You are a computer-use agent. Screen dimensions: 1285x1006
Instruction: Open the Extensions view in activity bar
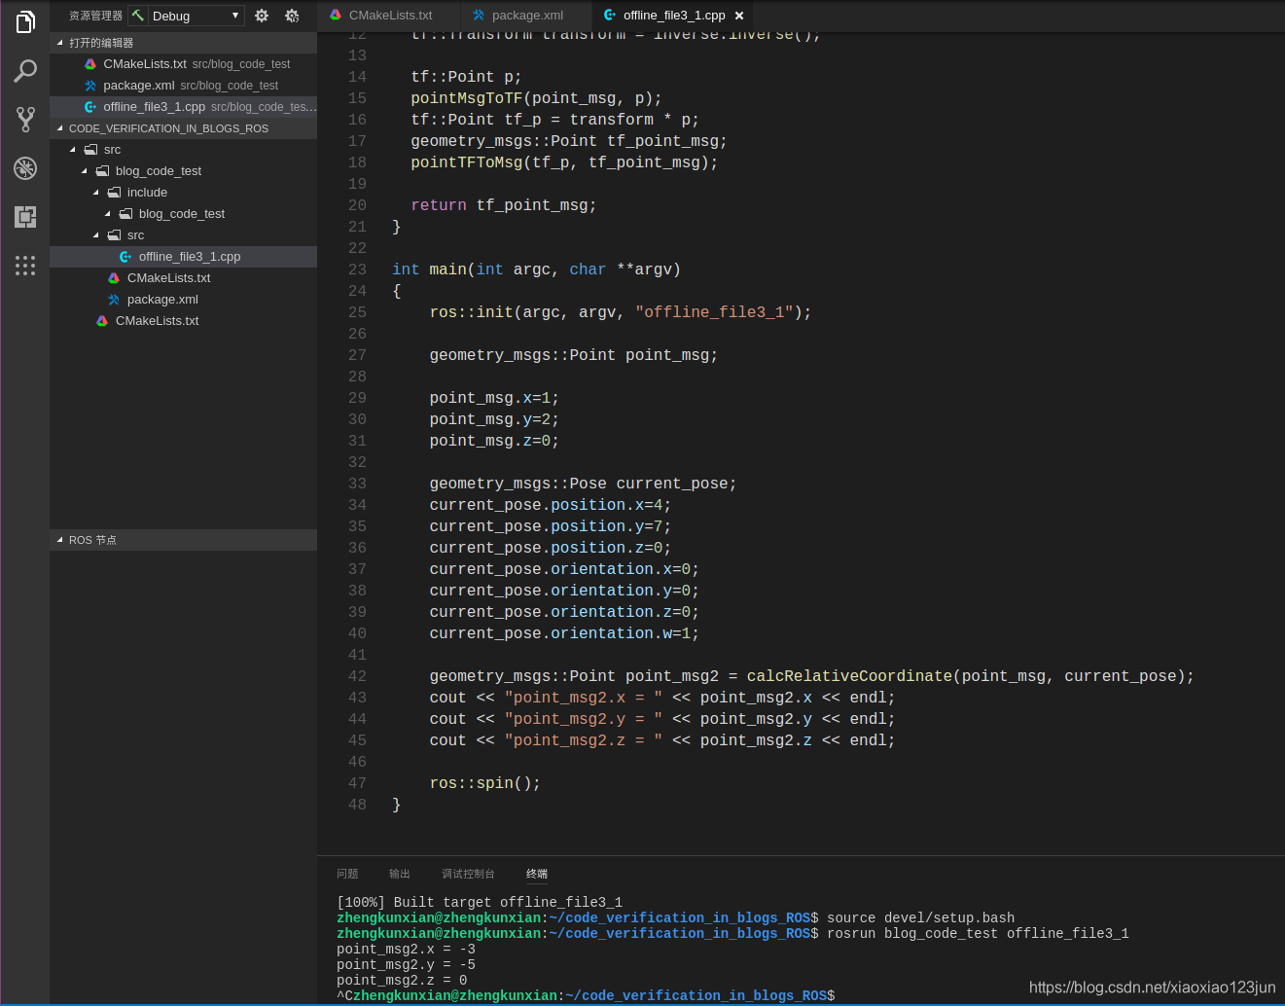[25, 216]
